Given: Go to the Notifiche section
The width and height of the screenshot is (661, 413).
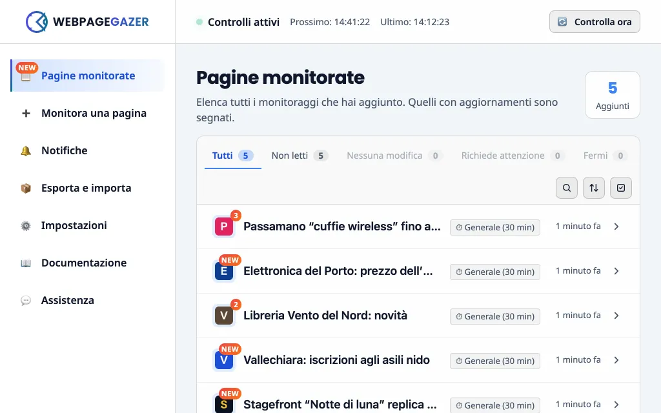Looking at the screenshot, I should (x=88, y=151).
